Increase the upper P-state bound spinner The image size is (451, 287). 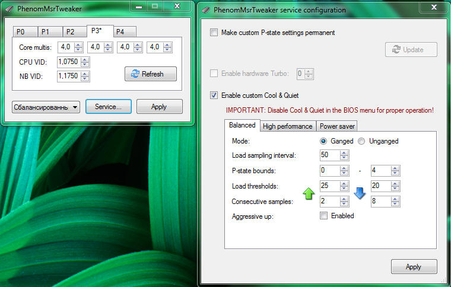(x=395, y=168)
